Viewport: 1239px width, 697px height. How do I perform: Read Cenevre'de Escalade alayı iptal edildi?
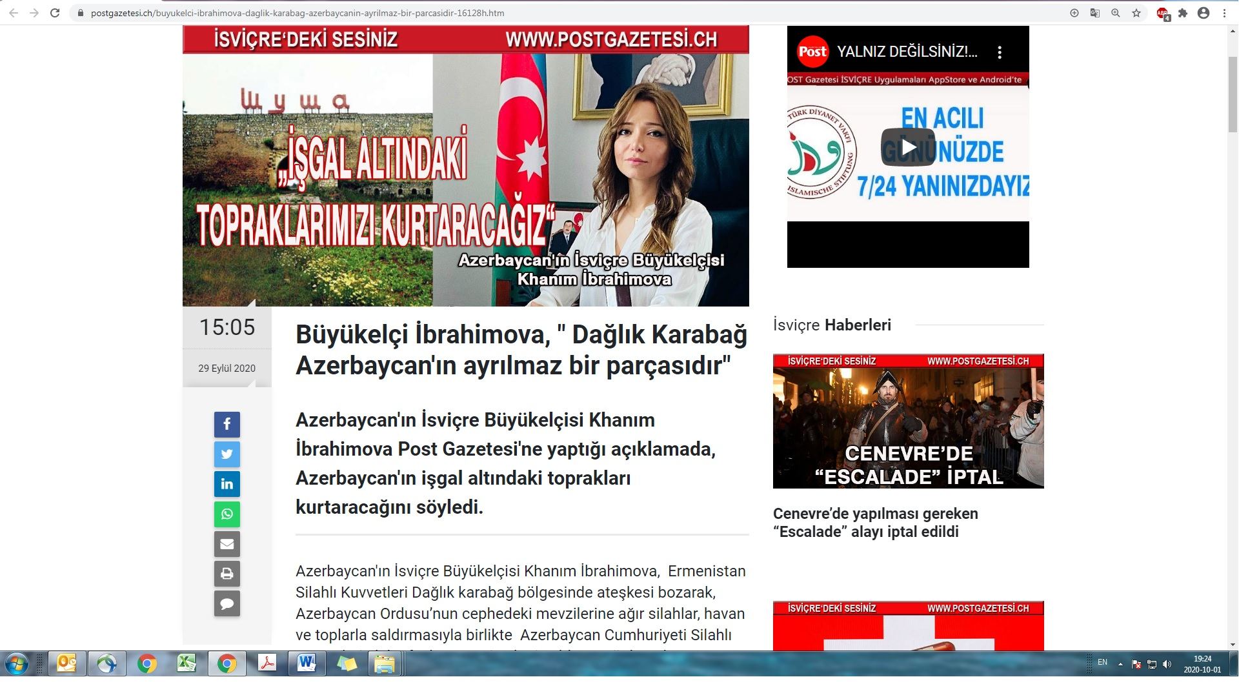coord(876,523)
